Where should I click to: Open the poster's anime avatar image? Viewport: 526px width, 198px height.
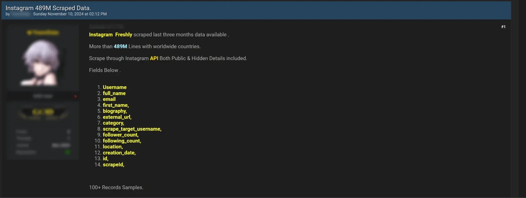41,63
